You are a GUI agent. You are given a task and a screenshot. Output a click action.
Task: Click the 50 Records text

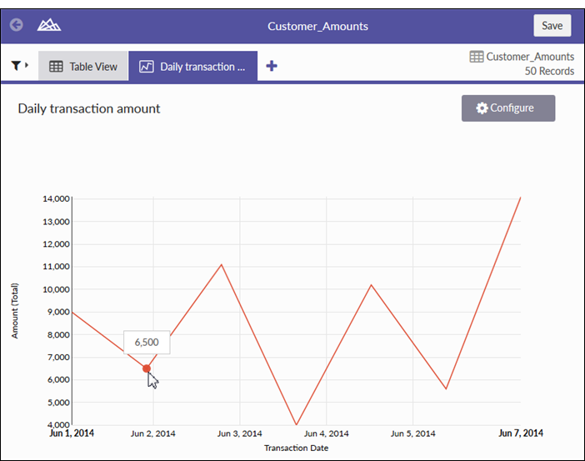point(550,72)
